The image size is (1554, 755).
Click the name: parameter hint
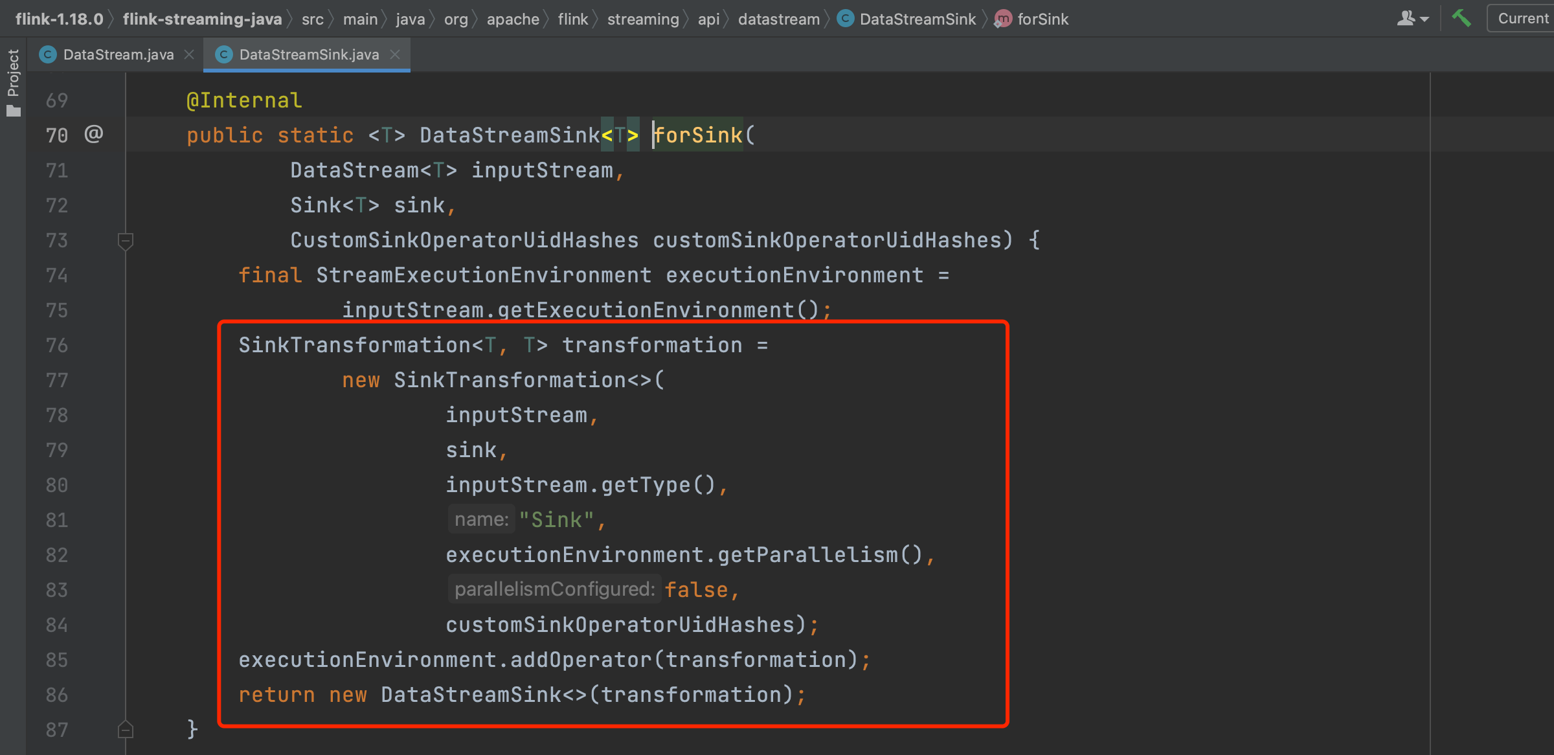click(x=481, y=519)
